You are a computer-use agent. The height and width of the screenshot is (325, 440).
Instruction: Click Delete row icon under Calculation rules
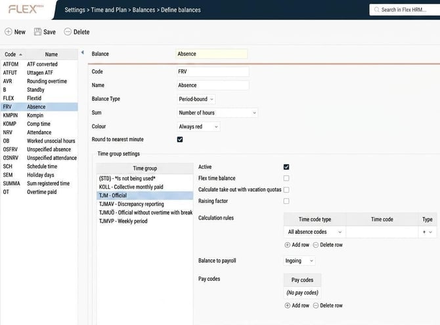click(316, 245)
